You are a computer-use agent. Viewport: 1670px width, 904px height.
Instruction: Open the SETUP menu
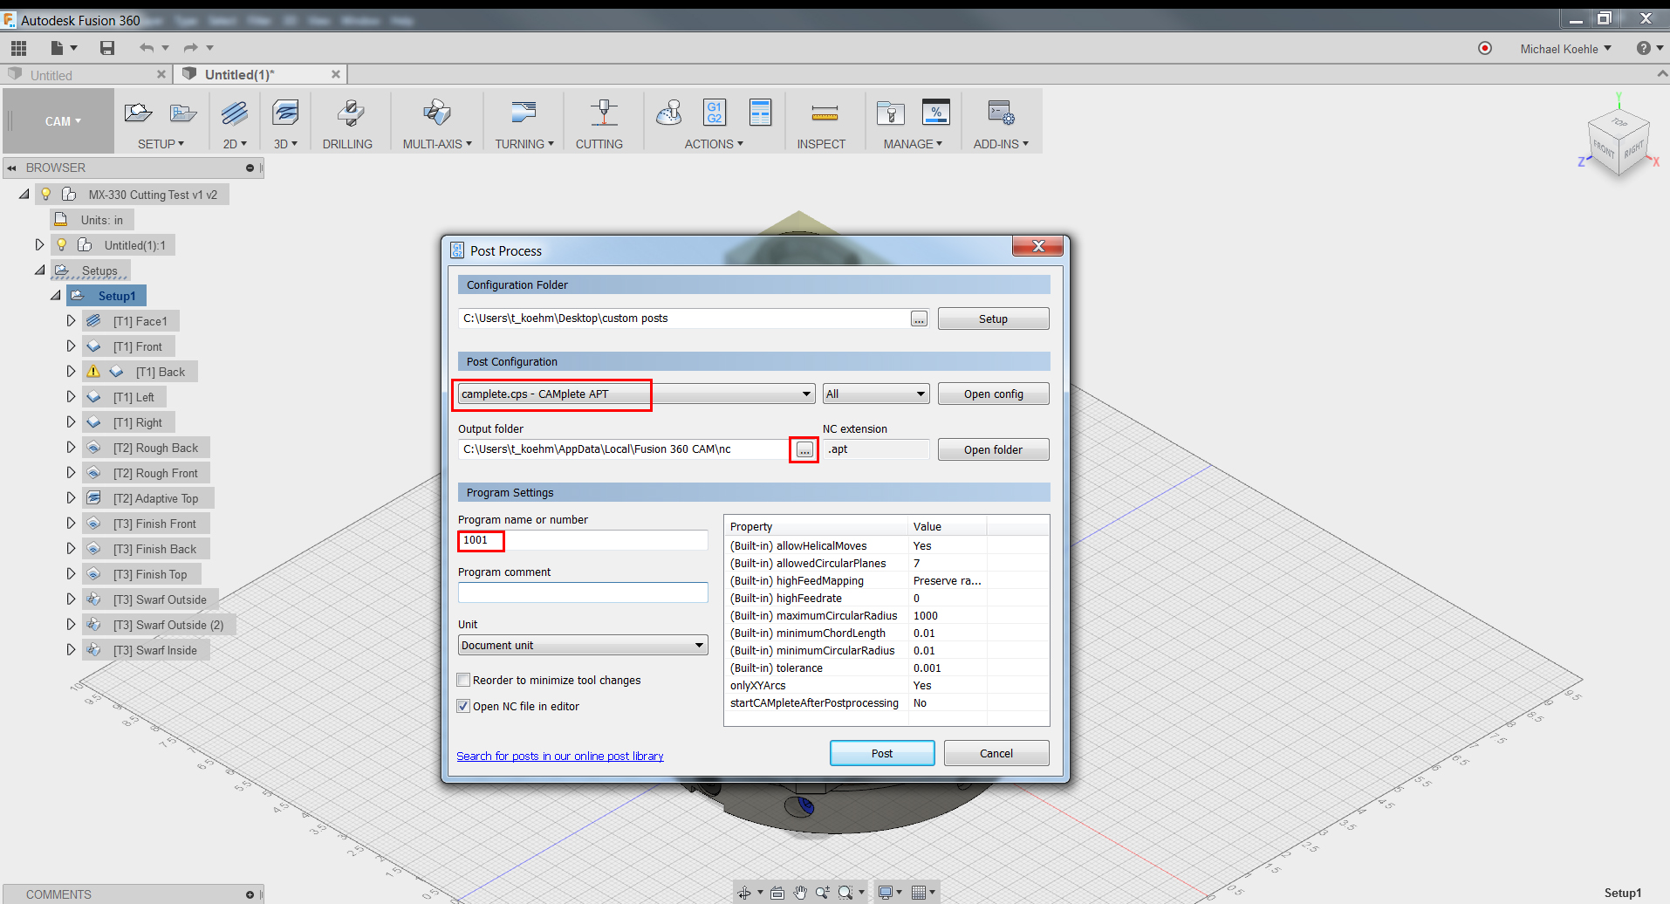click(161, 144)
